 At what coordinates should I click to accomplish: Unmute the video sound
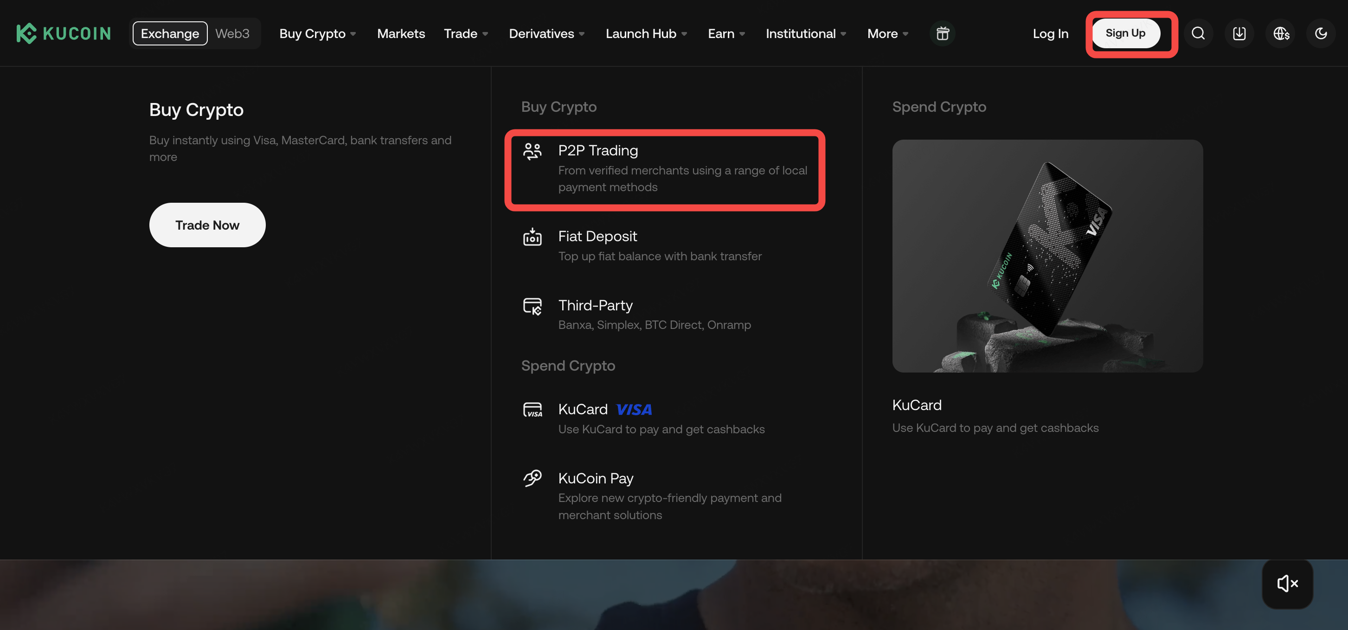click(1287, 584)
